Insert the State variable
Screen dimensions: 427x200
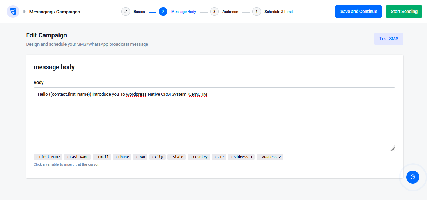[x=177, y=157]
